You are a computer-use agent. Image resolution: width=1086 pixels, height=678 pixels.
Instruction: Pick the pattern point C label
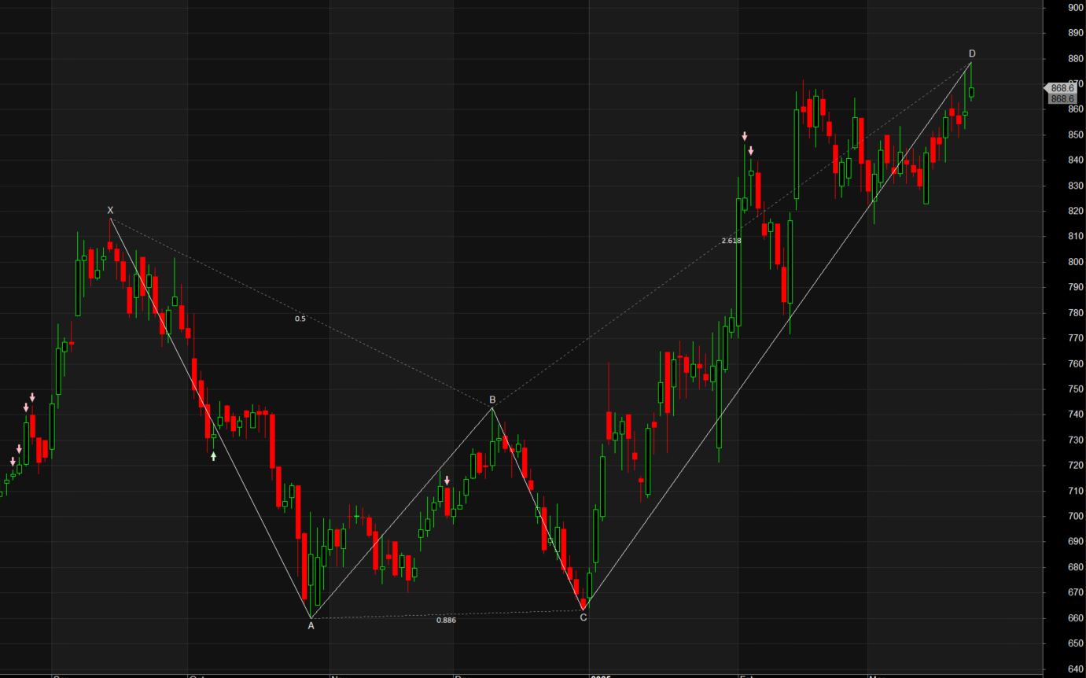coord(583,617)
